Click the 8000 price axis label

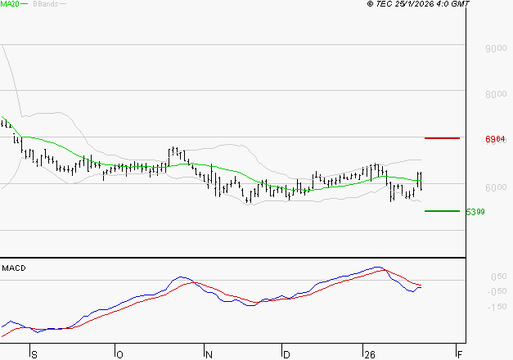[x=494, y=94]
